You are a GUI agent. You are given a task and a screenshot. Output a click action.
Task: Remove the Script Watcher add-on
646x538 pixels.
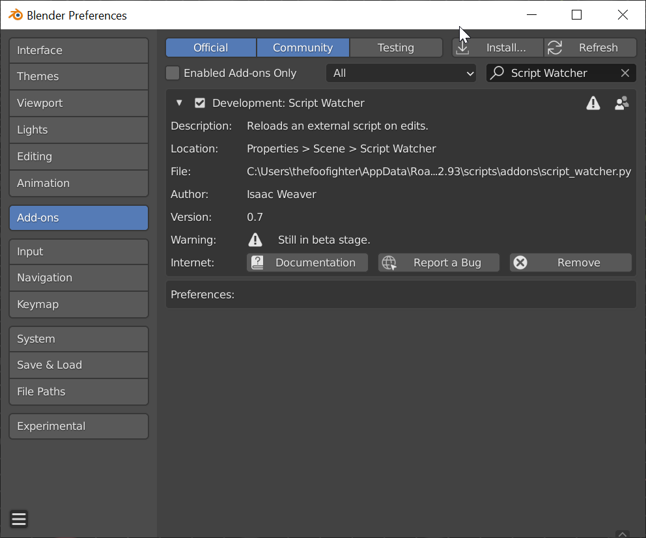pos(570,262)
